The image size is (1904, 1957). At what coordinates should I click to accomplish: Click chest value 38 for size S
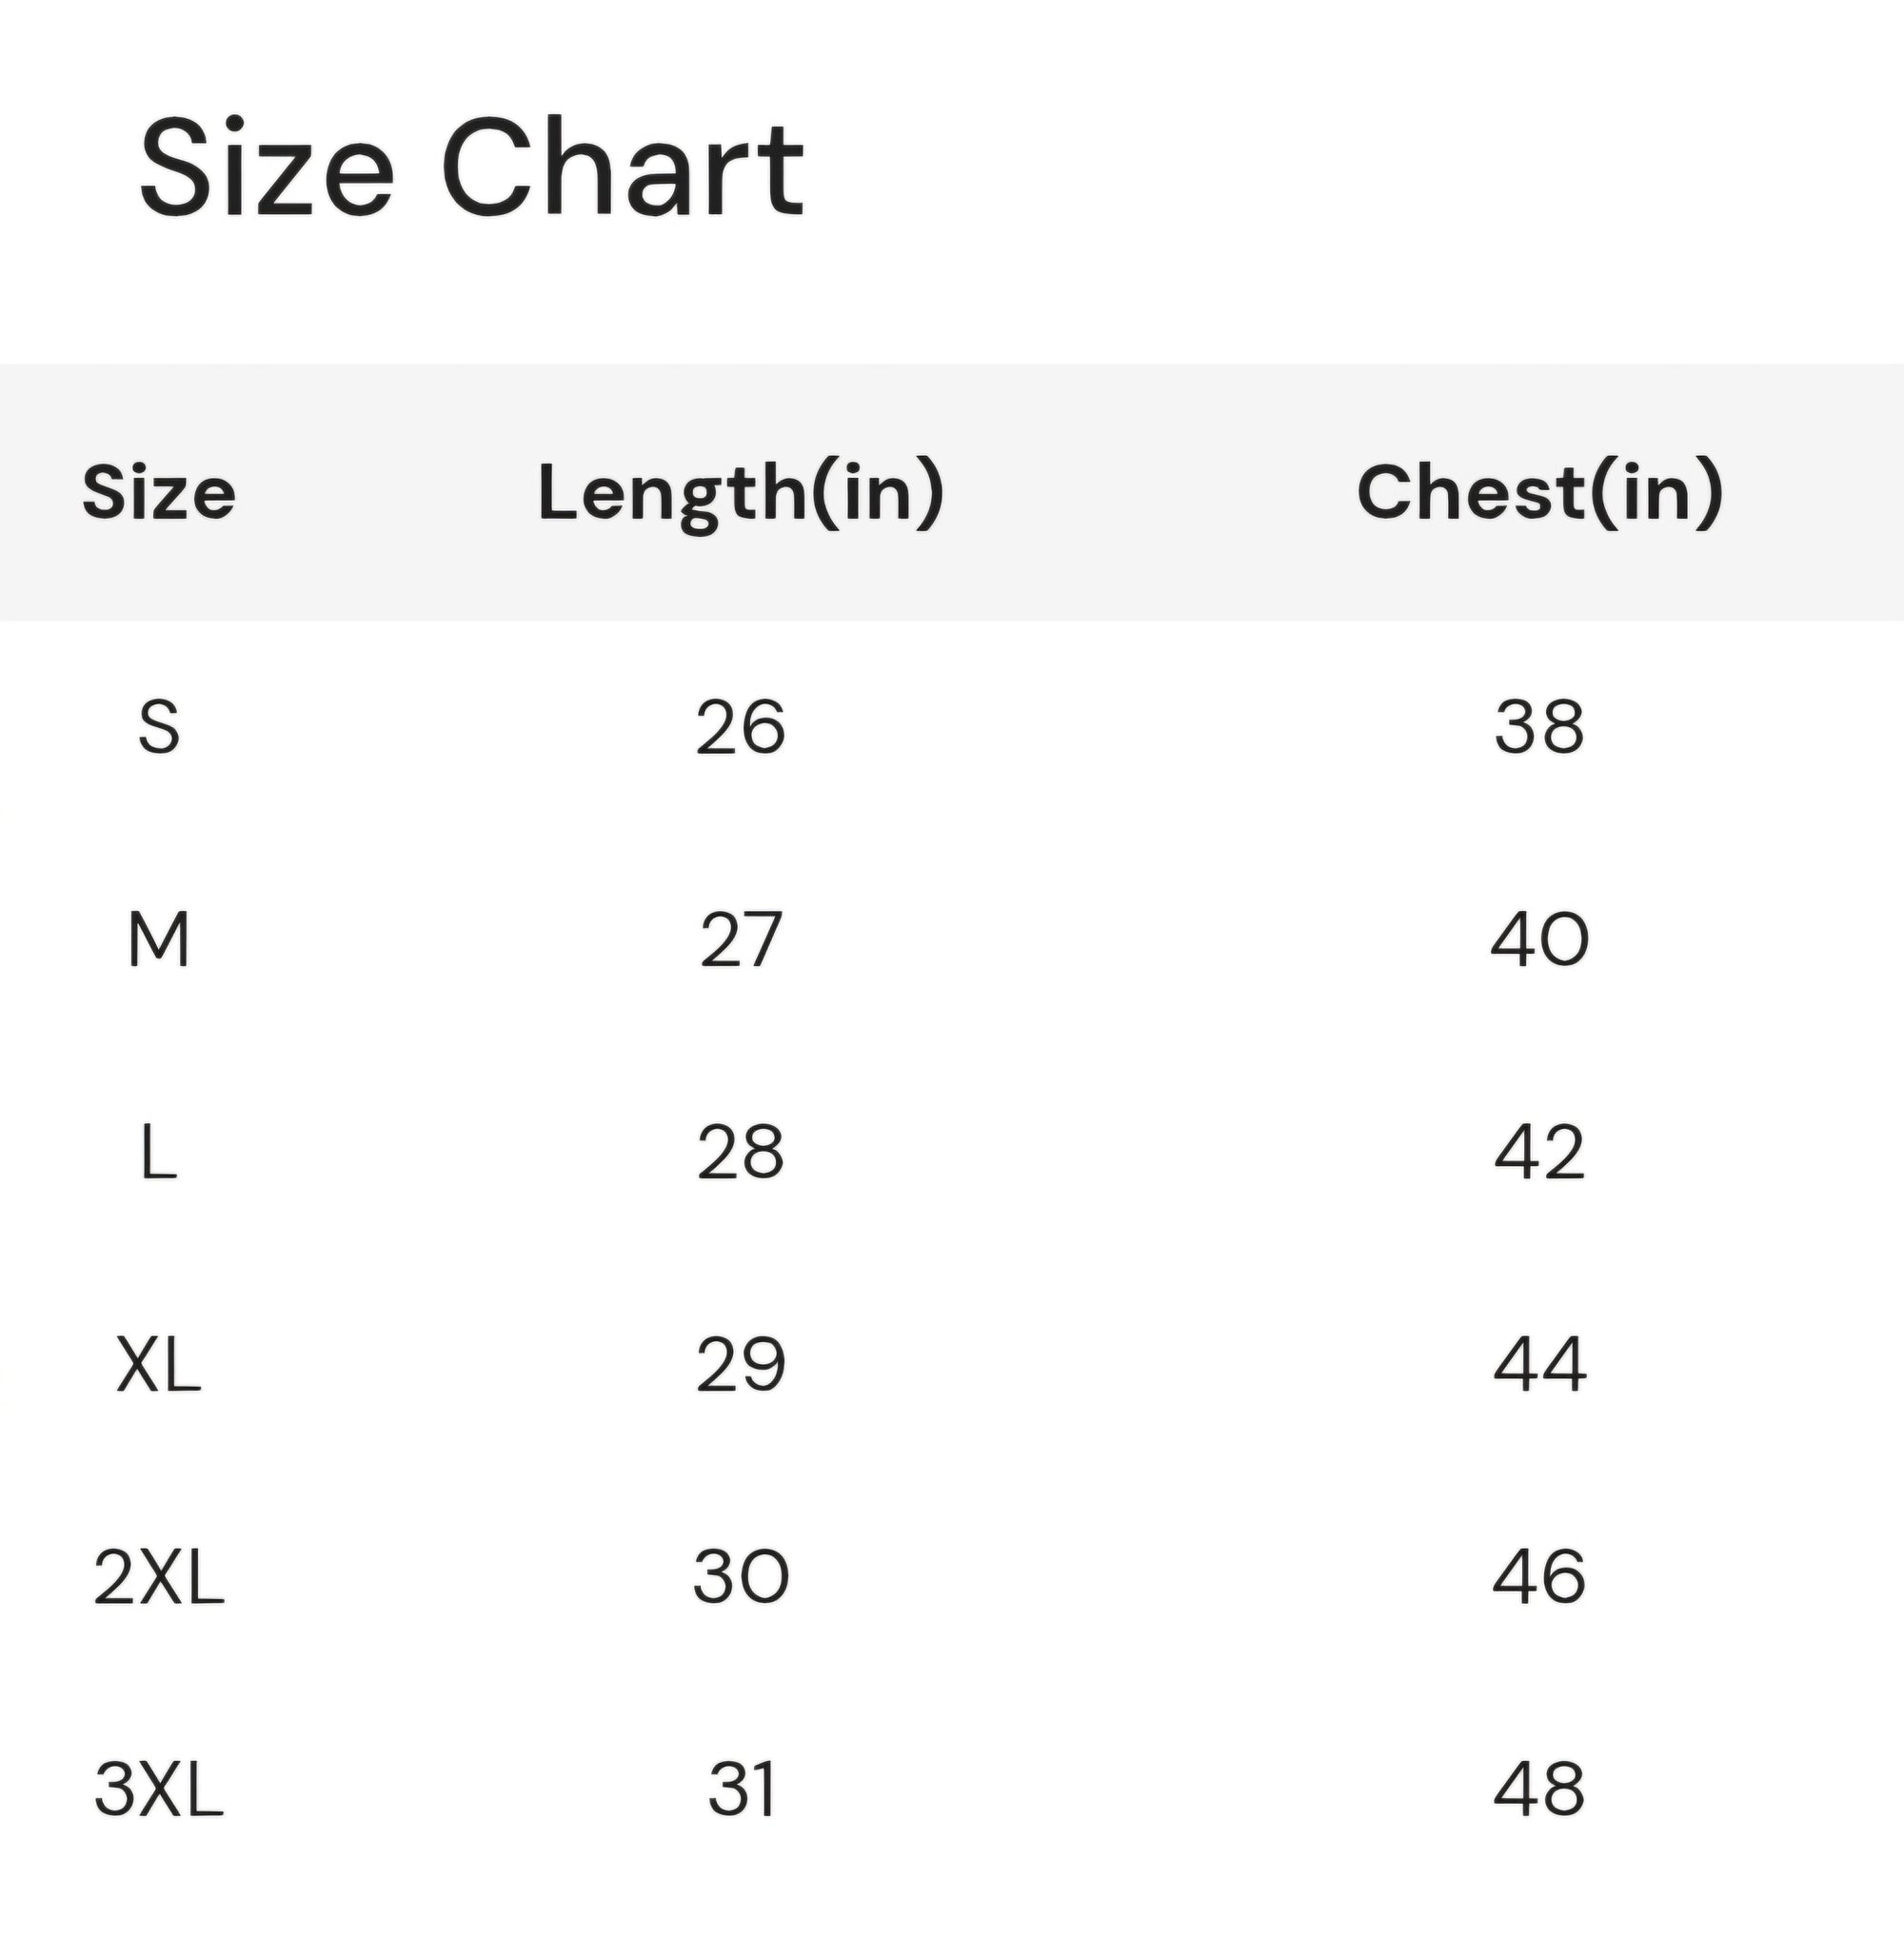1540,727
